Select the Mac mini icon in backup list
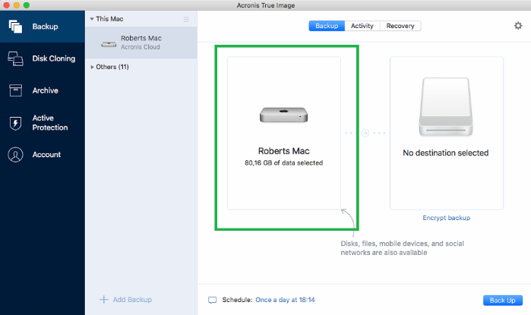This screenshot has width=531, height=315. point(109,44)
